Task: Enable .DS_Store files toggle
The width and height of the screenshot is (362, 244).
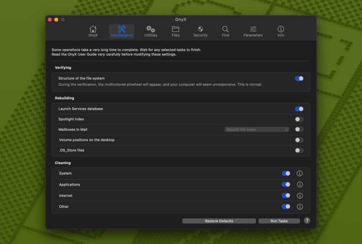Action: click(x=299, y=150)
